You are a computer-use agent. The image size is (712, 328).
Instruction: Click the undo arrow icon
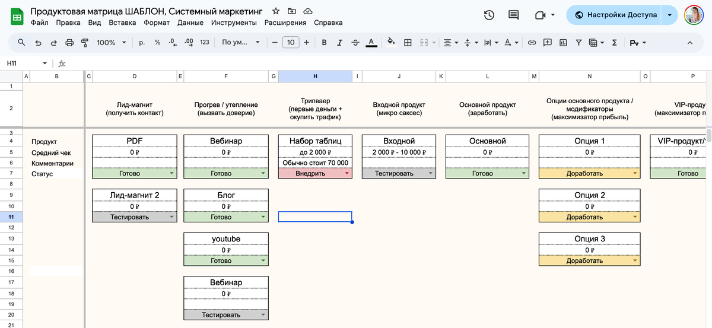pyautogui.click(x=38, y=43)
